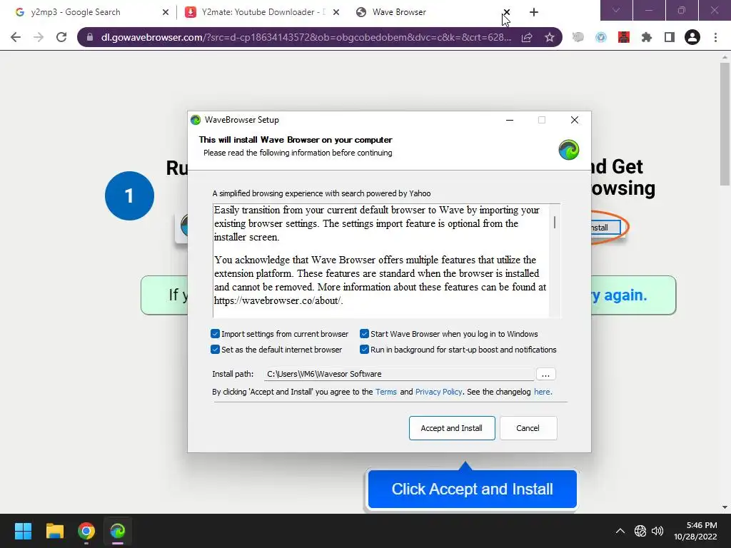Reload the current page

[x=61, y=37]
